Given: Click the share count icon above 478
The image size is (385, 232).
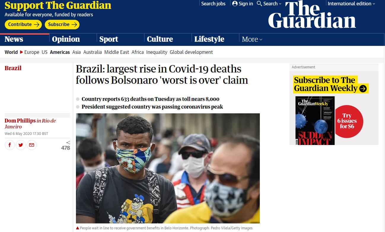Looking at the screenshot, I should (x=68, y=143).
